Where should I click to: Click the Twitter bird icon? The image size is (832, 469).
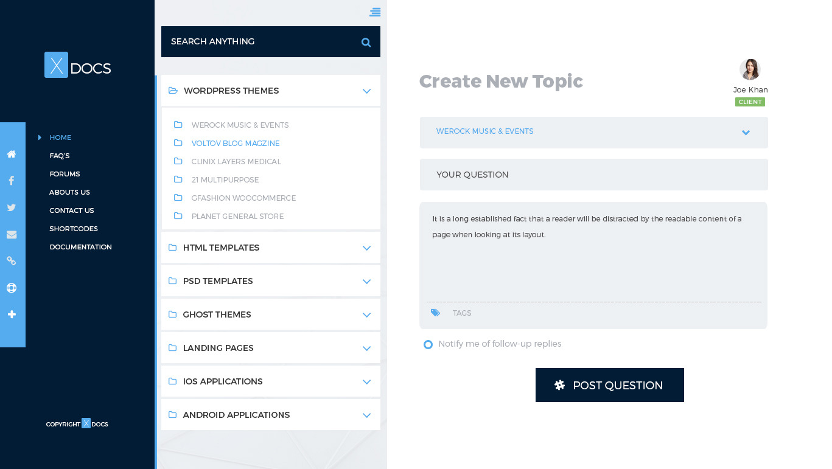pos(12,207)
